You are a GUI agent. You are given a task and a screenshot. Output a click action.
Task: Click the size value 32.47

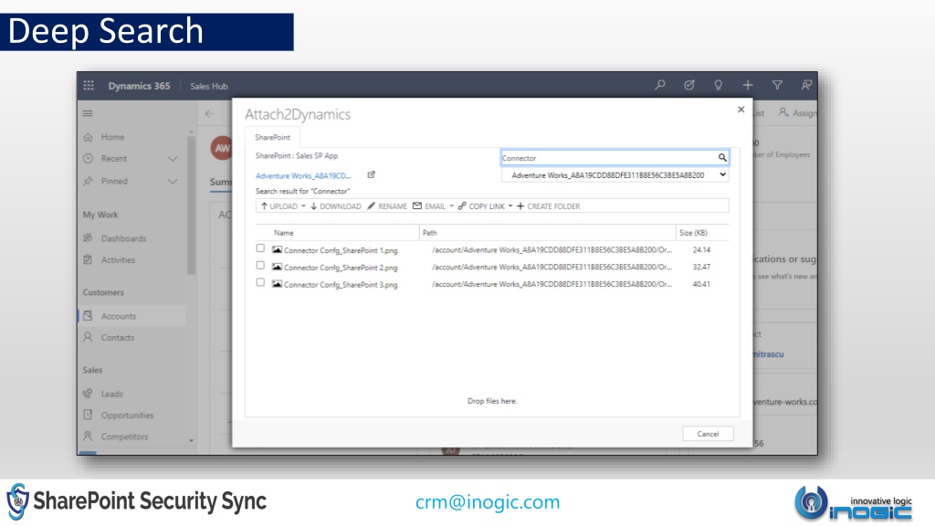[x=701, y=267]
